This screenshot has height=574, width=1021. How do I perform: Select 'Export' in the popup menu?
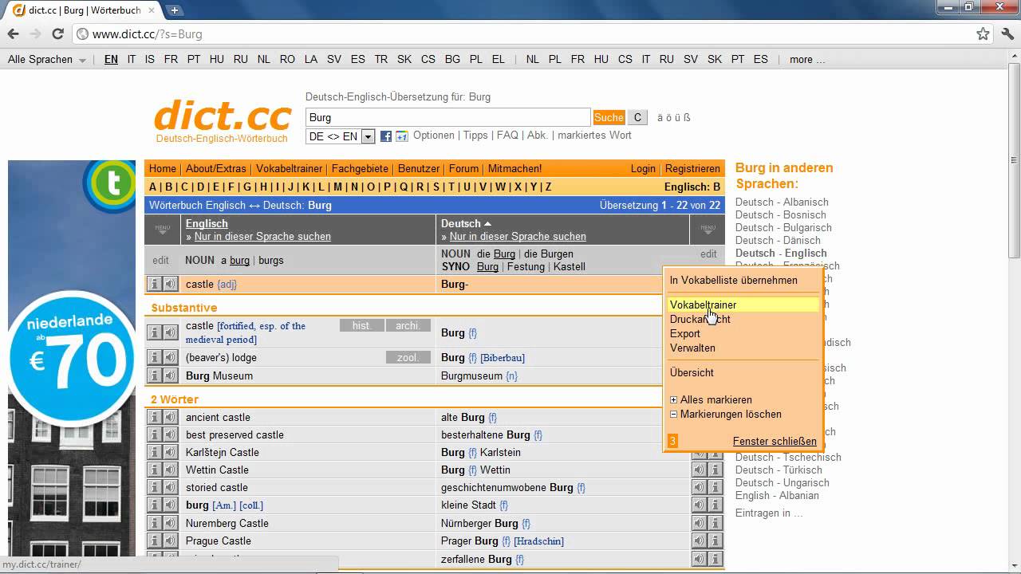pyautogui.click(x=685, y=333)
